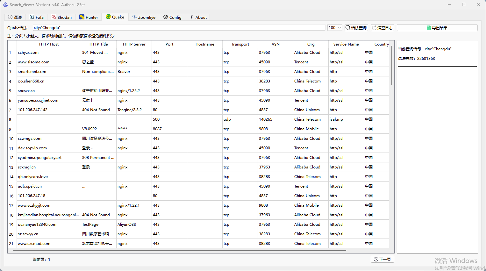Clear logs with 清空日志 button
The width and height of the screenshot is (486, 271).
(382, 28)
